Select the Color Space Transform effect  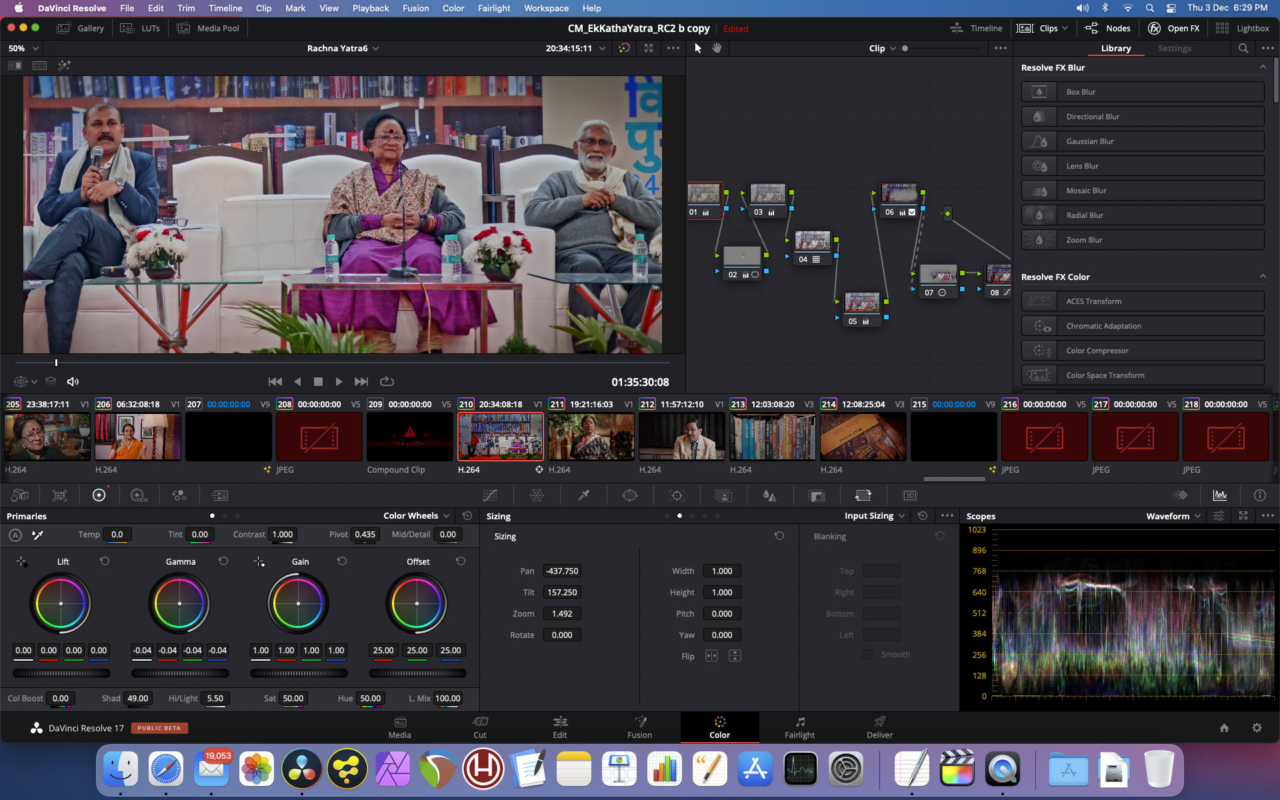pyautogui.click(x=1143, y=375)
